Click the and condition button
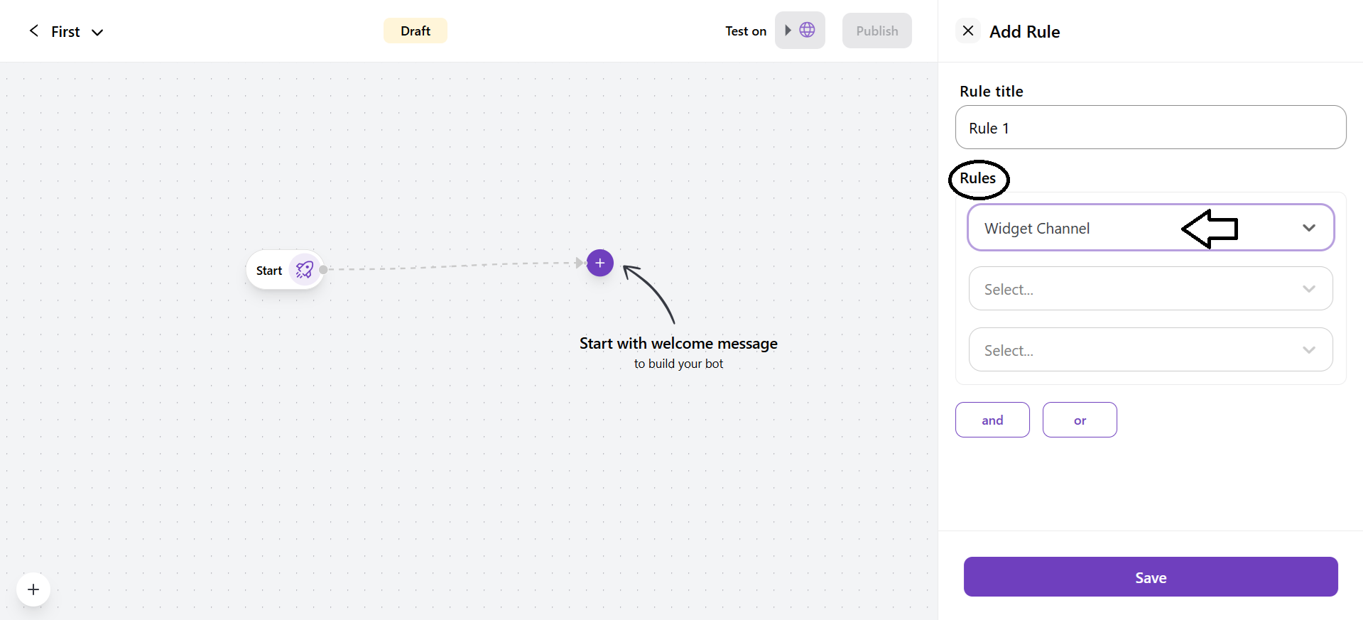Screen dimensions: 1363x620 coord(992,419)
